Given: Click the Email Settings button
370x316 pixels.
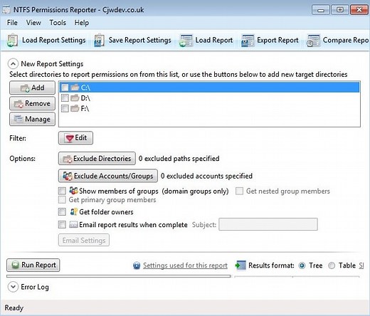Looking at the screenshot, I should tap(84, 240).
